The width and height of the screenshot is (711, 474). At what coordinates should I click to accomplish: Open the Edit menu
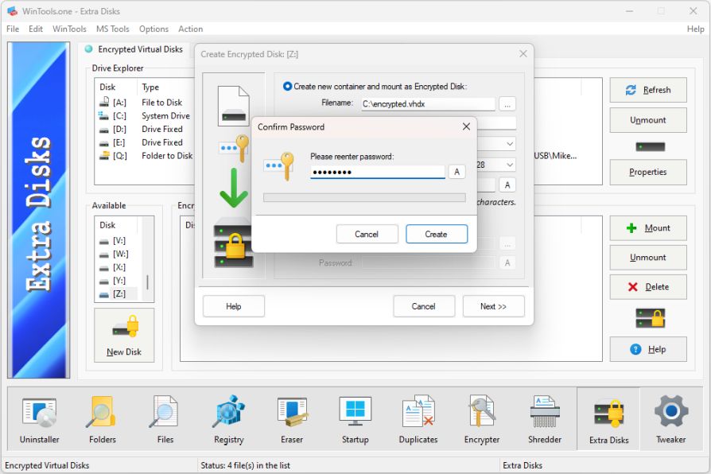35,29
